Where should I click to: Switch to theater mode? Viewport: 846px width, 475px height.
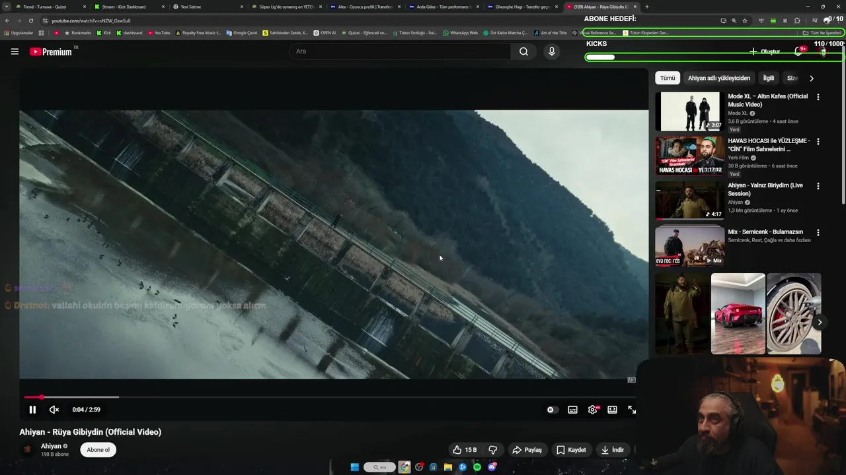point(613,410)
